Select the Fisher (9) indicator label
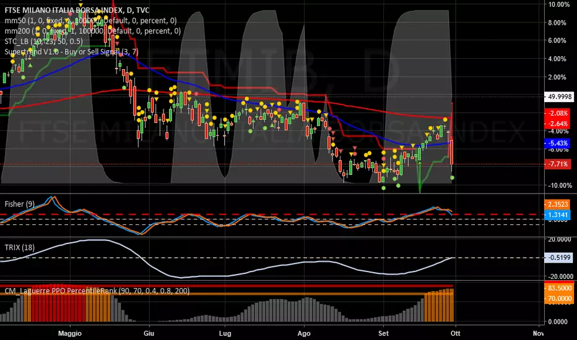Viewport: 577px width, 340px height. (x=20, y=204)
